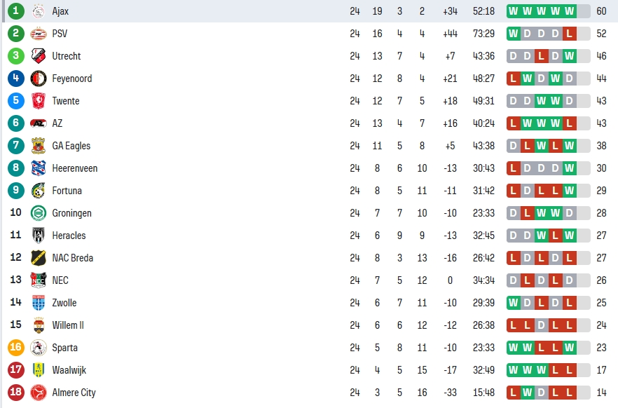Screen dimensions: 618x408
Task: Click PSV's most recent L form result
Action: click(x=569, y=34)
